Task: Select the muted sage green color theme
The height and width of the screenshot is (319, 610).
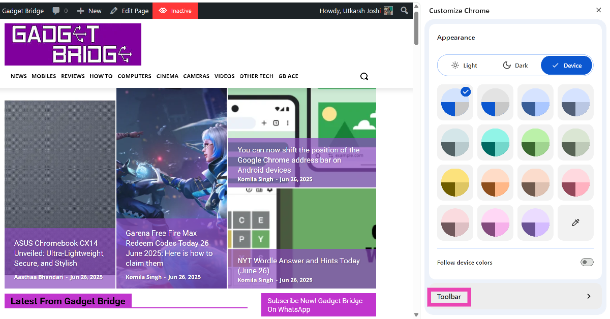Action: [575, 142]
